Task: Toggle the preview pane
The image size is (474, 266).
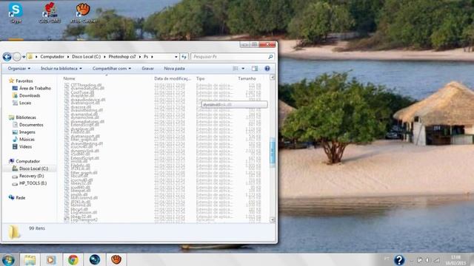Action: (x=255, y=69)
